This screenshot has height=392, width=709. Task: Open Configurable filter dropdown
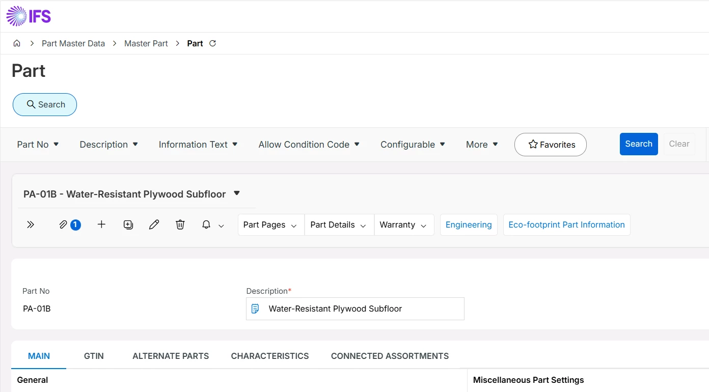(413, 145)
